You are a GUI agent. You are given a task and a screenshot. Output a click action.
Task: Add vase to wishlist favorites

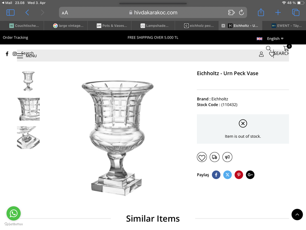point(202,157)
